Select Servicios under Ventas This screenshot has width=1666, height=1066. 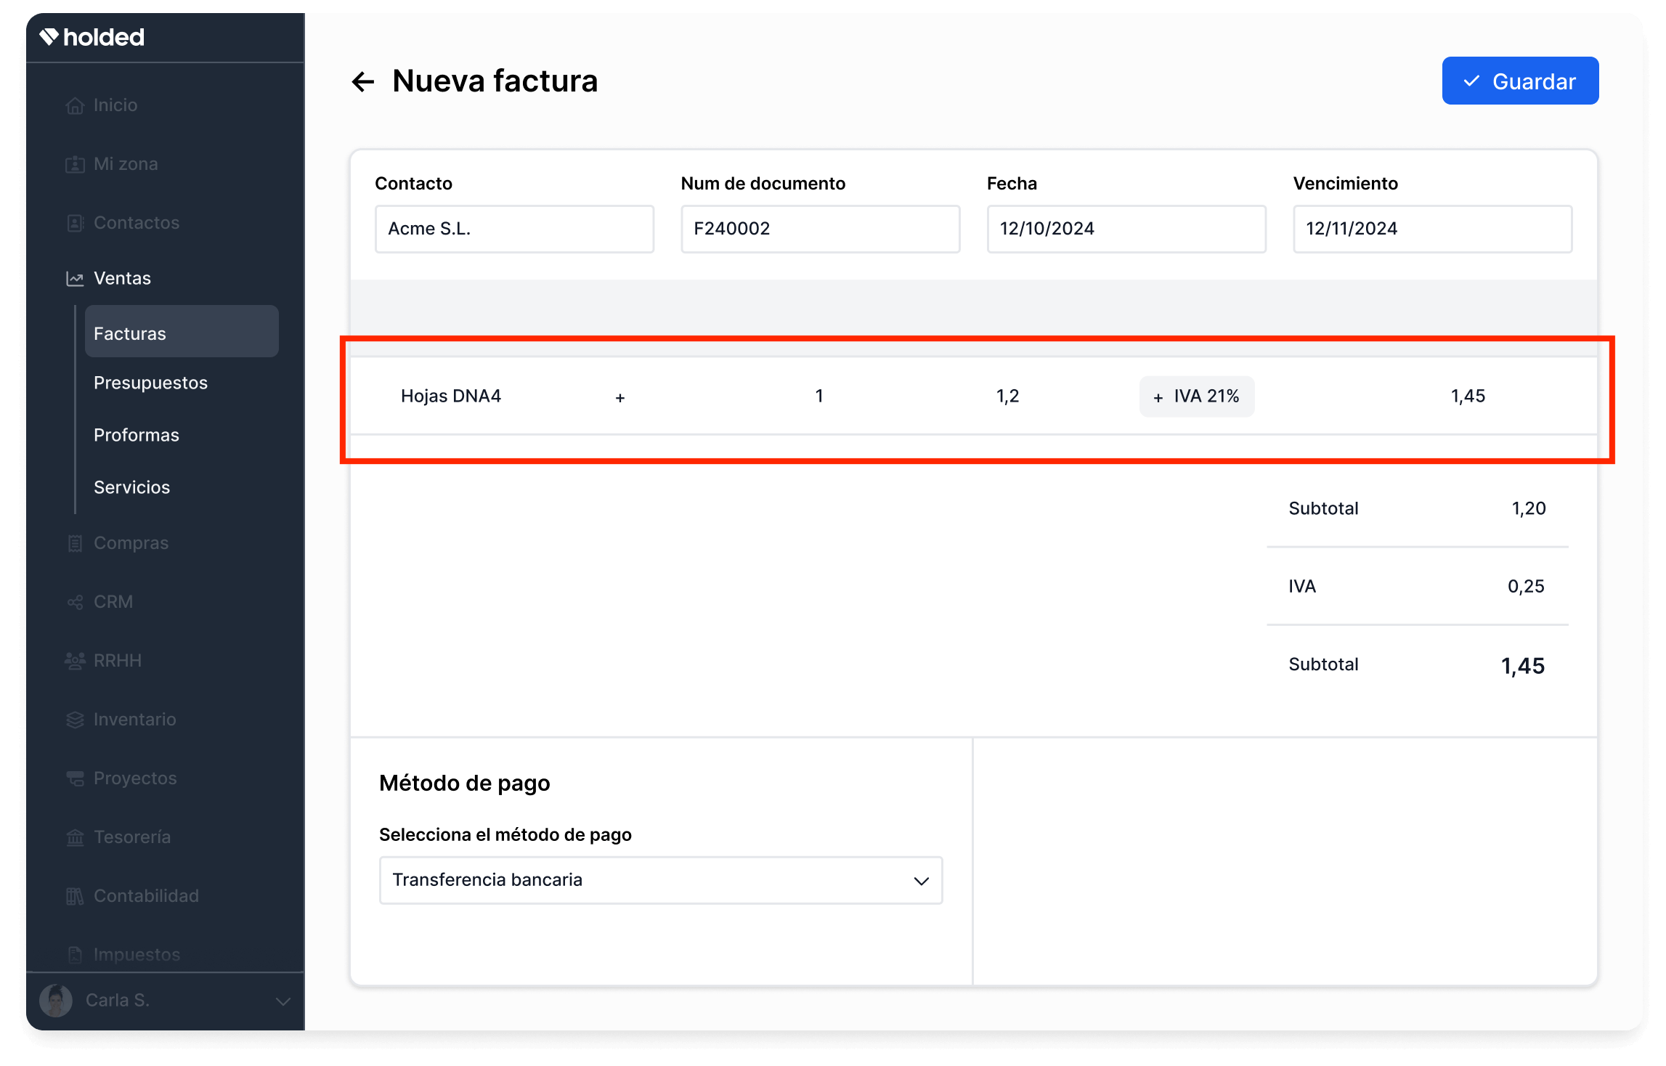(x=131, y=488)
